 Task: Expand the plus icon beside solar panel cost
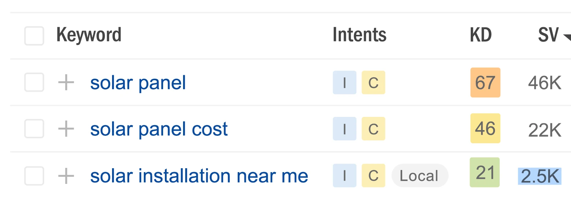pyautogui.click(x=66, y=129)
